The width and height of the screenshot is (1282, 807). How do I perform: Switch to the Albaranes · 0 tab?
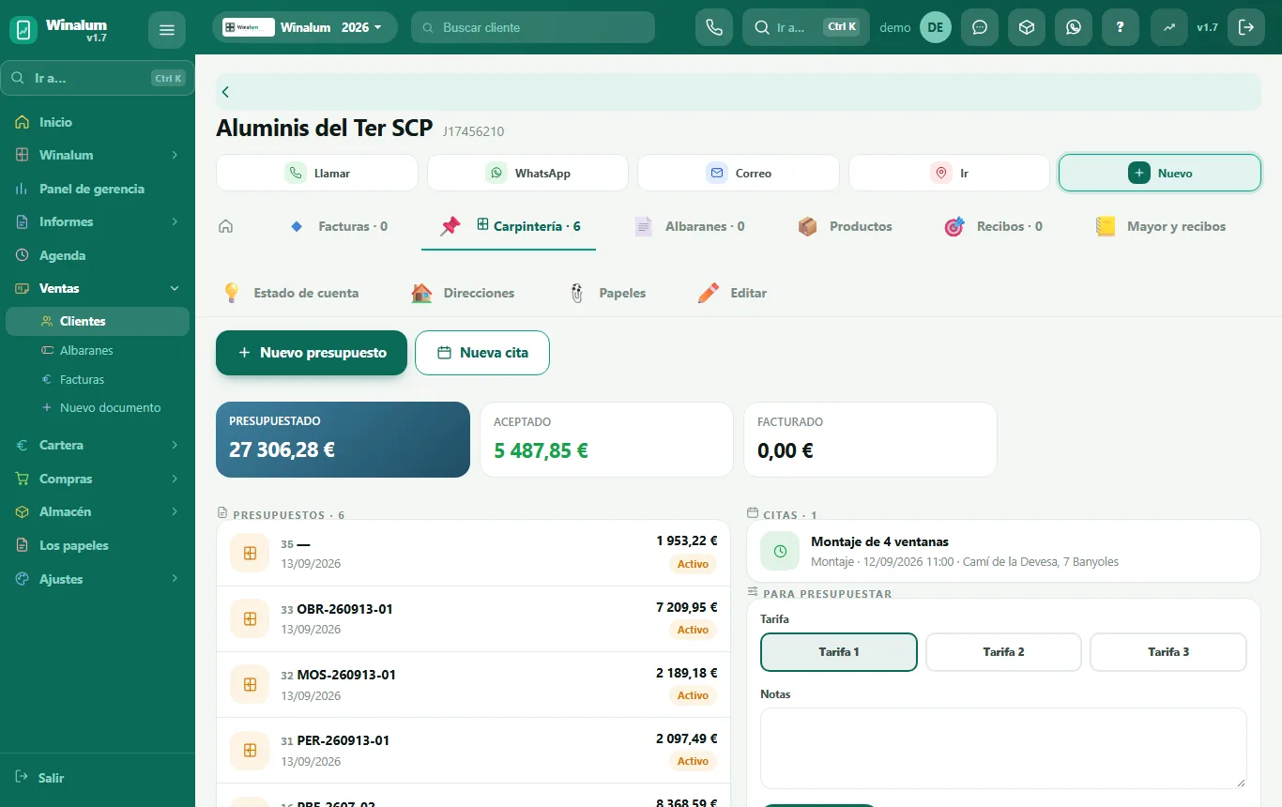pos(690,226)
